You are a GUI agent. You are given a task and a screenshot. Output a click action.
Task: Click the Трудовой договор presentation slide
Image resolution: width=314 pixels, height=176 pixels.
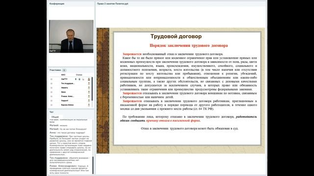point(181,90)
